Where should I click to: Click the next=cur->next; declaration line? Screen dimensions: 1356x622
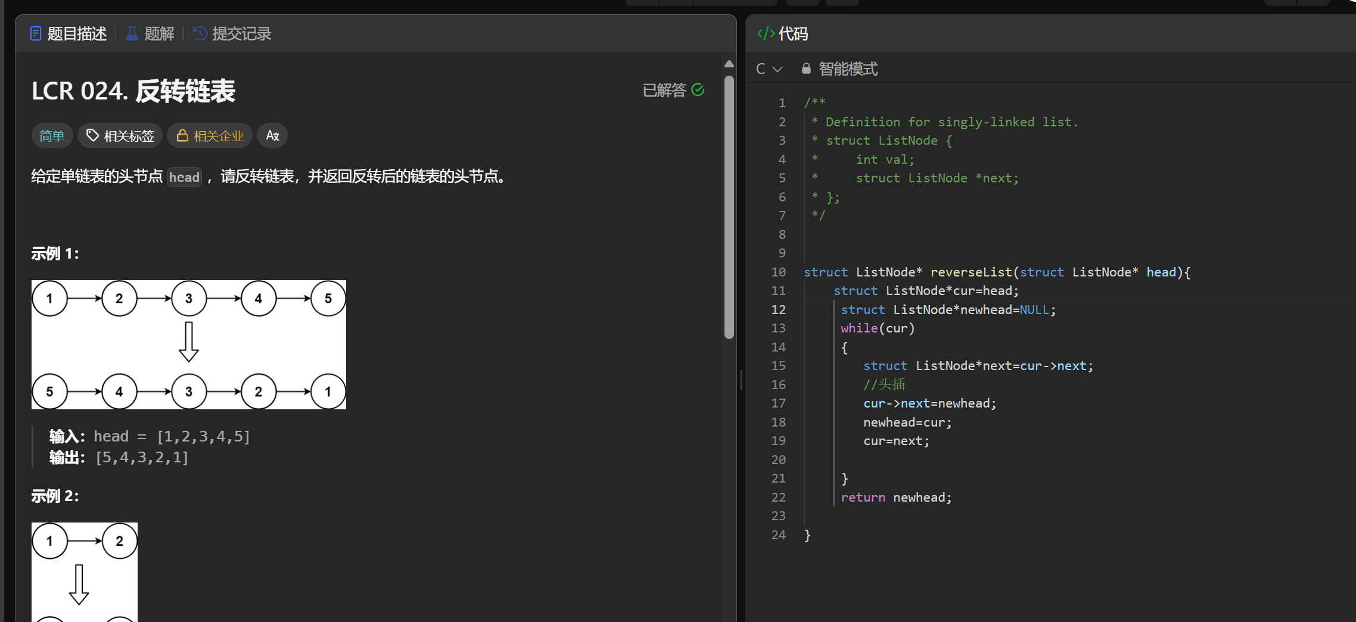978,366
